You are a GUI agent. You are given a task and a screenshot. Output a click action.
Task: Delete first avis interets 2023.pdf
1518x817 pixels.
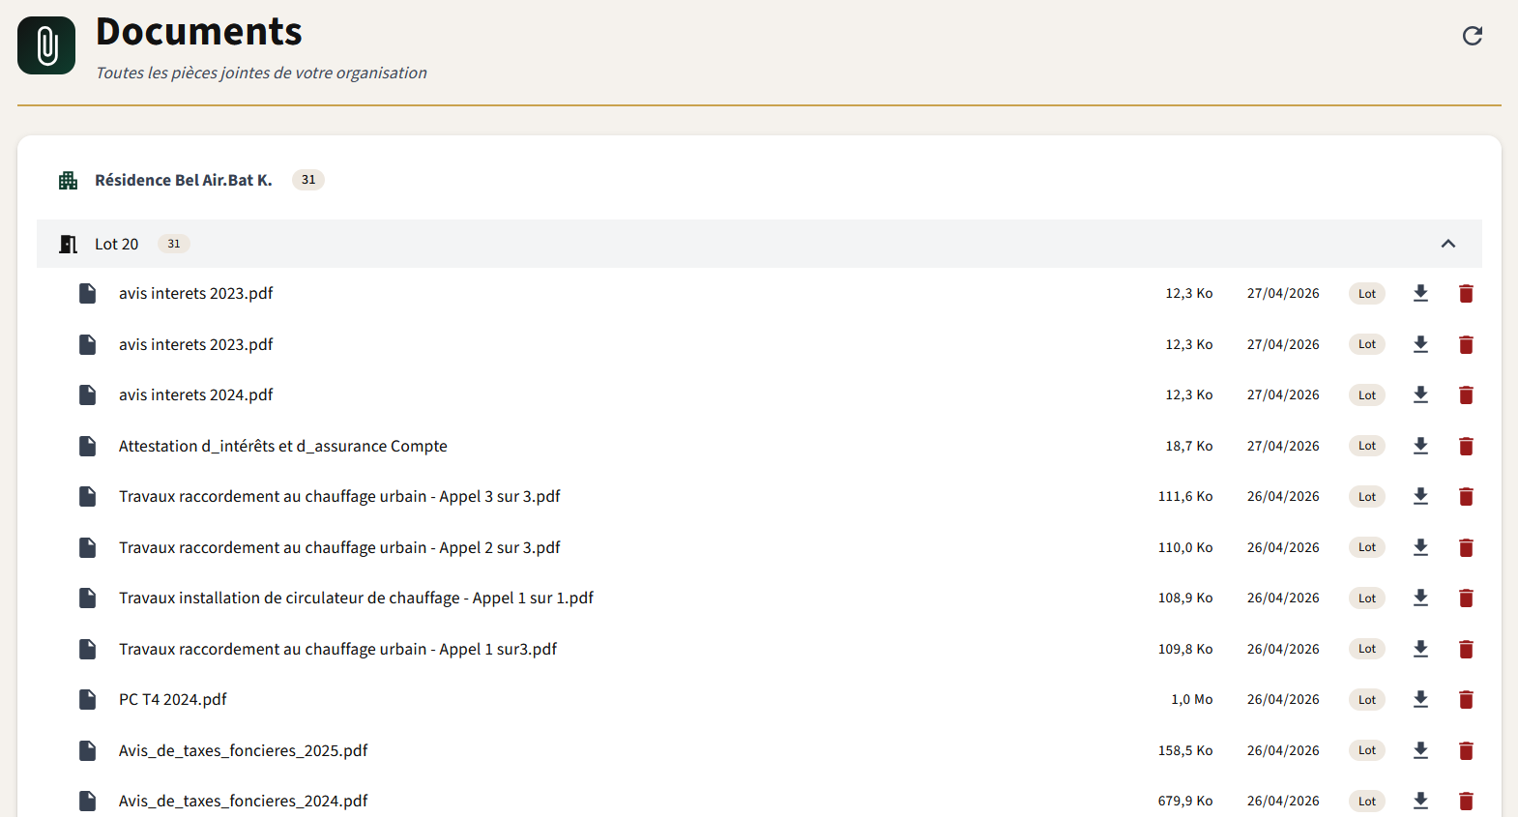click(x=1466, y=293)
